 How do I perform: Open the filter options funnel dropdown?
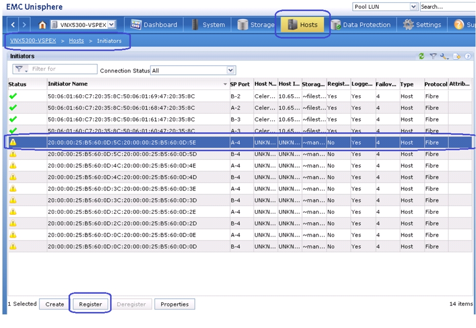[x=21, y=69]
